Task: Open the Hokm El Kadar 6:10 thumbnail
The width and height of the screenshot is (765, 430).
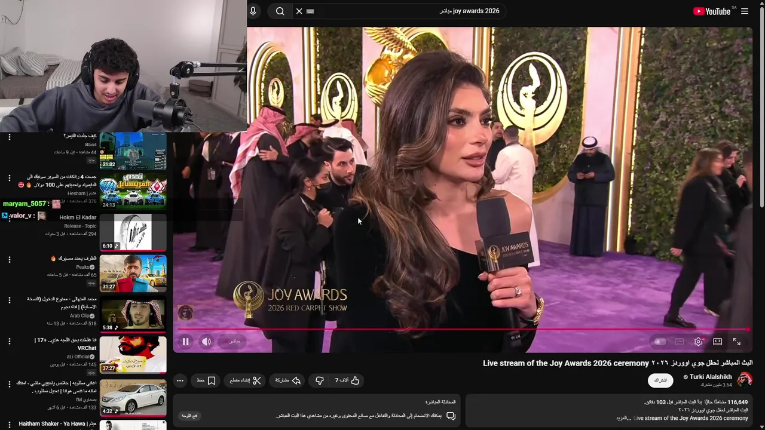Action: [x=133, y=232]
